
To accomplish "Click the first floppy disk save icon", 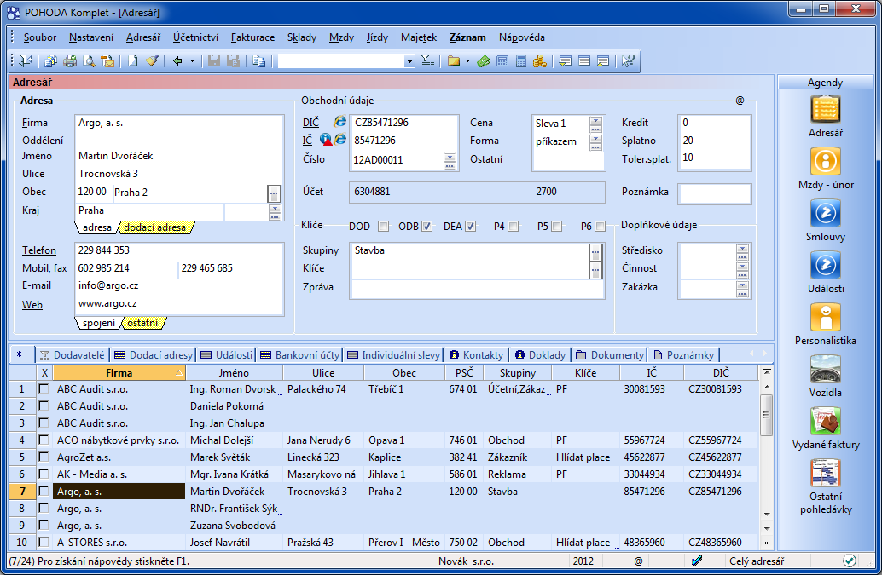I will pos(214,60).
